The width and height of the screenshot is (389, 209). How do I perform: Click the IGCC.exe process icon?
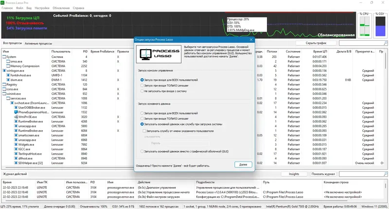click(16, 149)
